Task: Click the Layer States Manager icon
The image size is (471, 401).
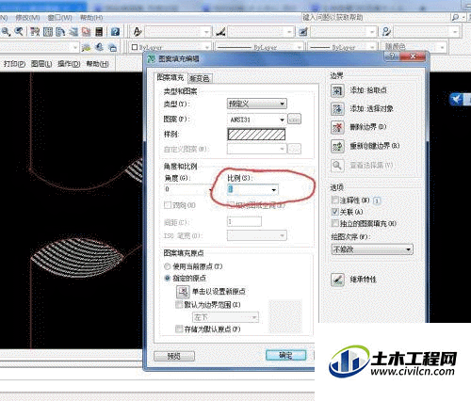Action: (x=112, y=48)
